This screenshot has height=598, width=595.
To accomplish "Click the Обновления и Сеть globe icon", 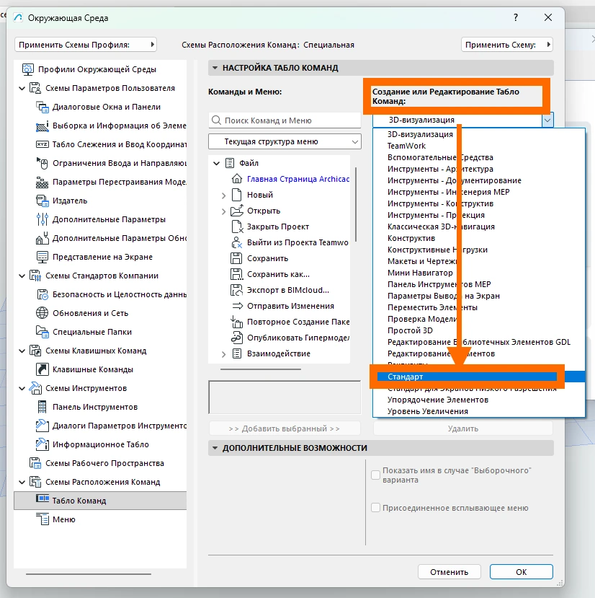I will pos(42,313).
